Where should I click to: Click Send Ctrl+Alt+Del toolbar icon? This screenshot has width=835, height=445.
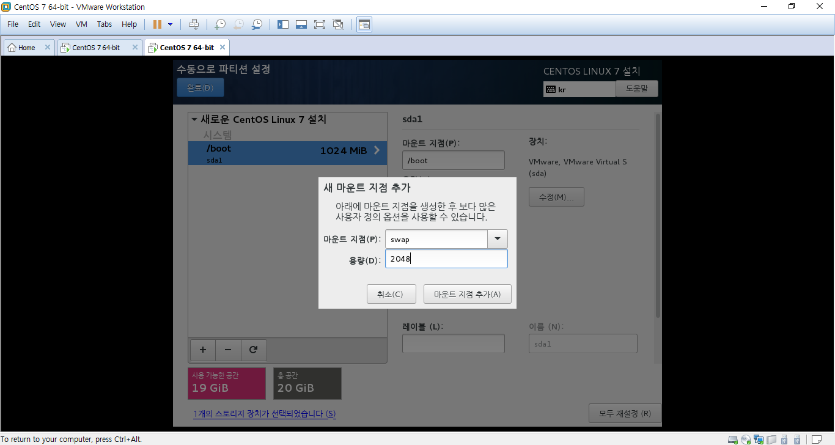[194, 24]
